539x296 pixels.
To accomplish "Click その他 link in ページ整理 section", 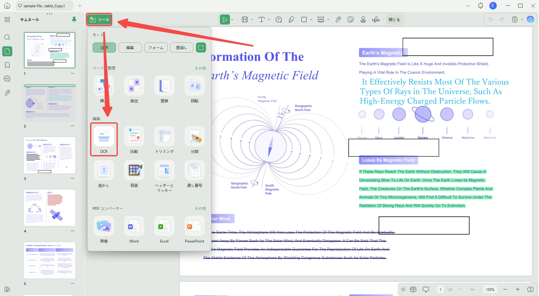I will pos(200,68).
